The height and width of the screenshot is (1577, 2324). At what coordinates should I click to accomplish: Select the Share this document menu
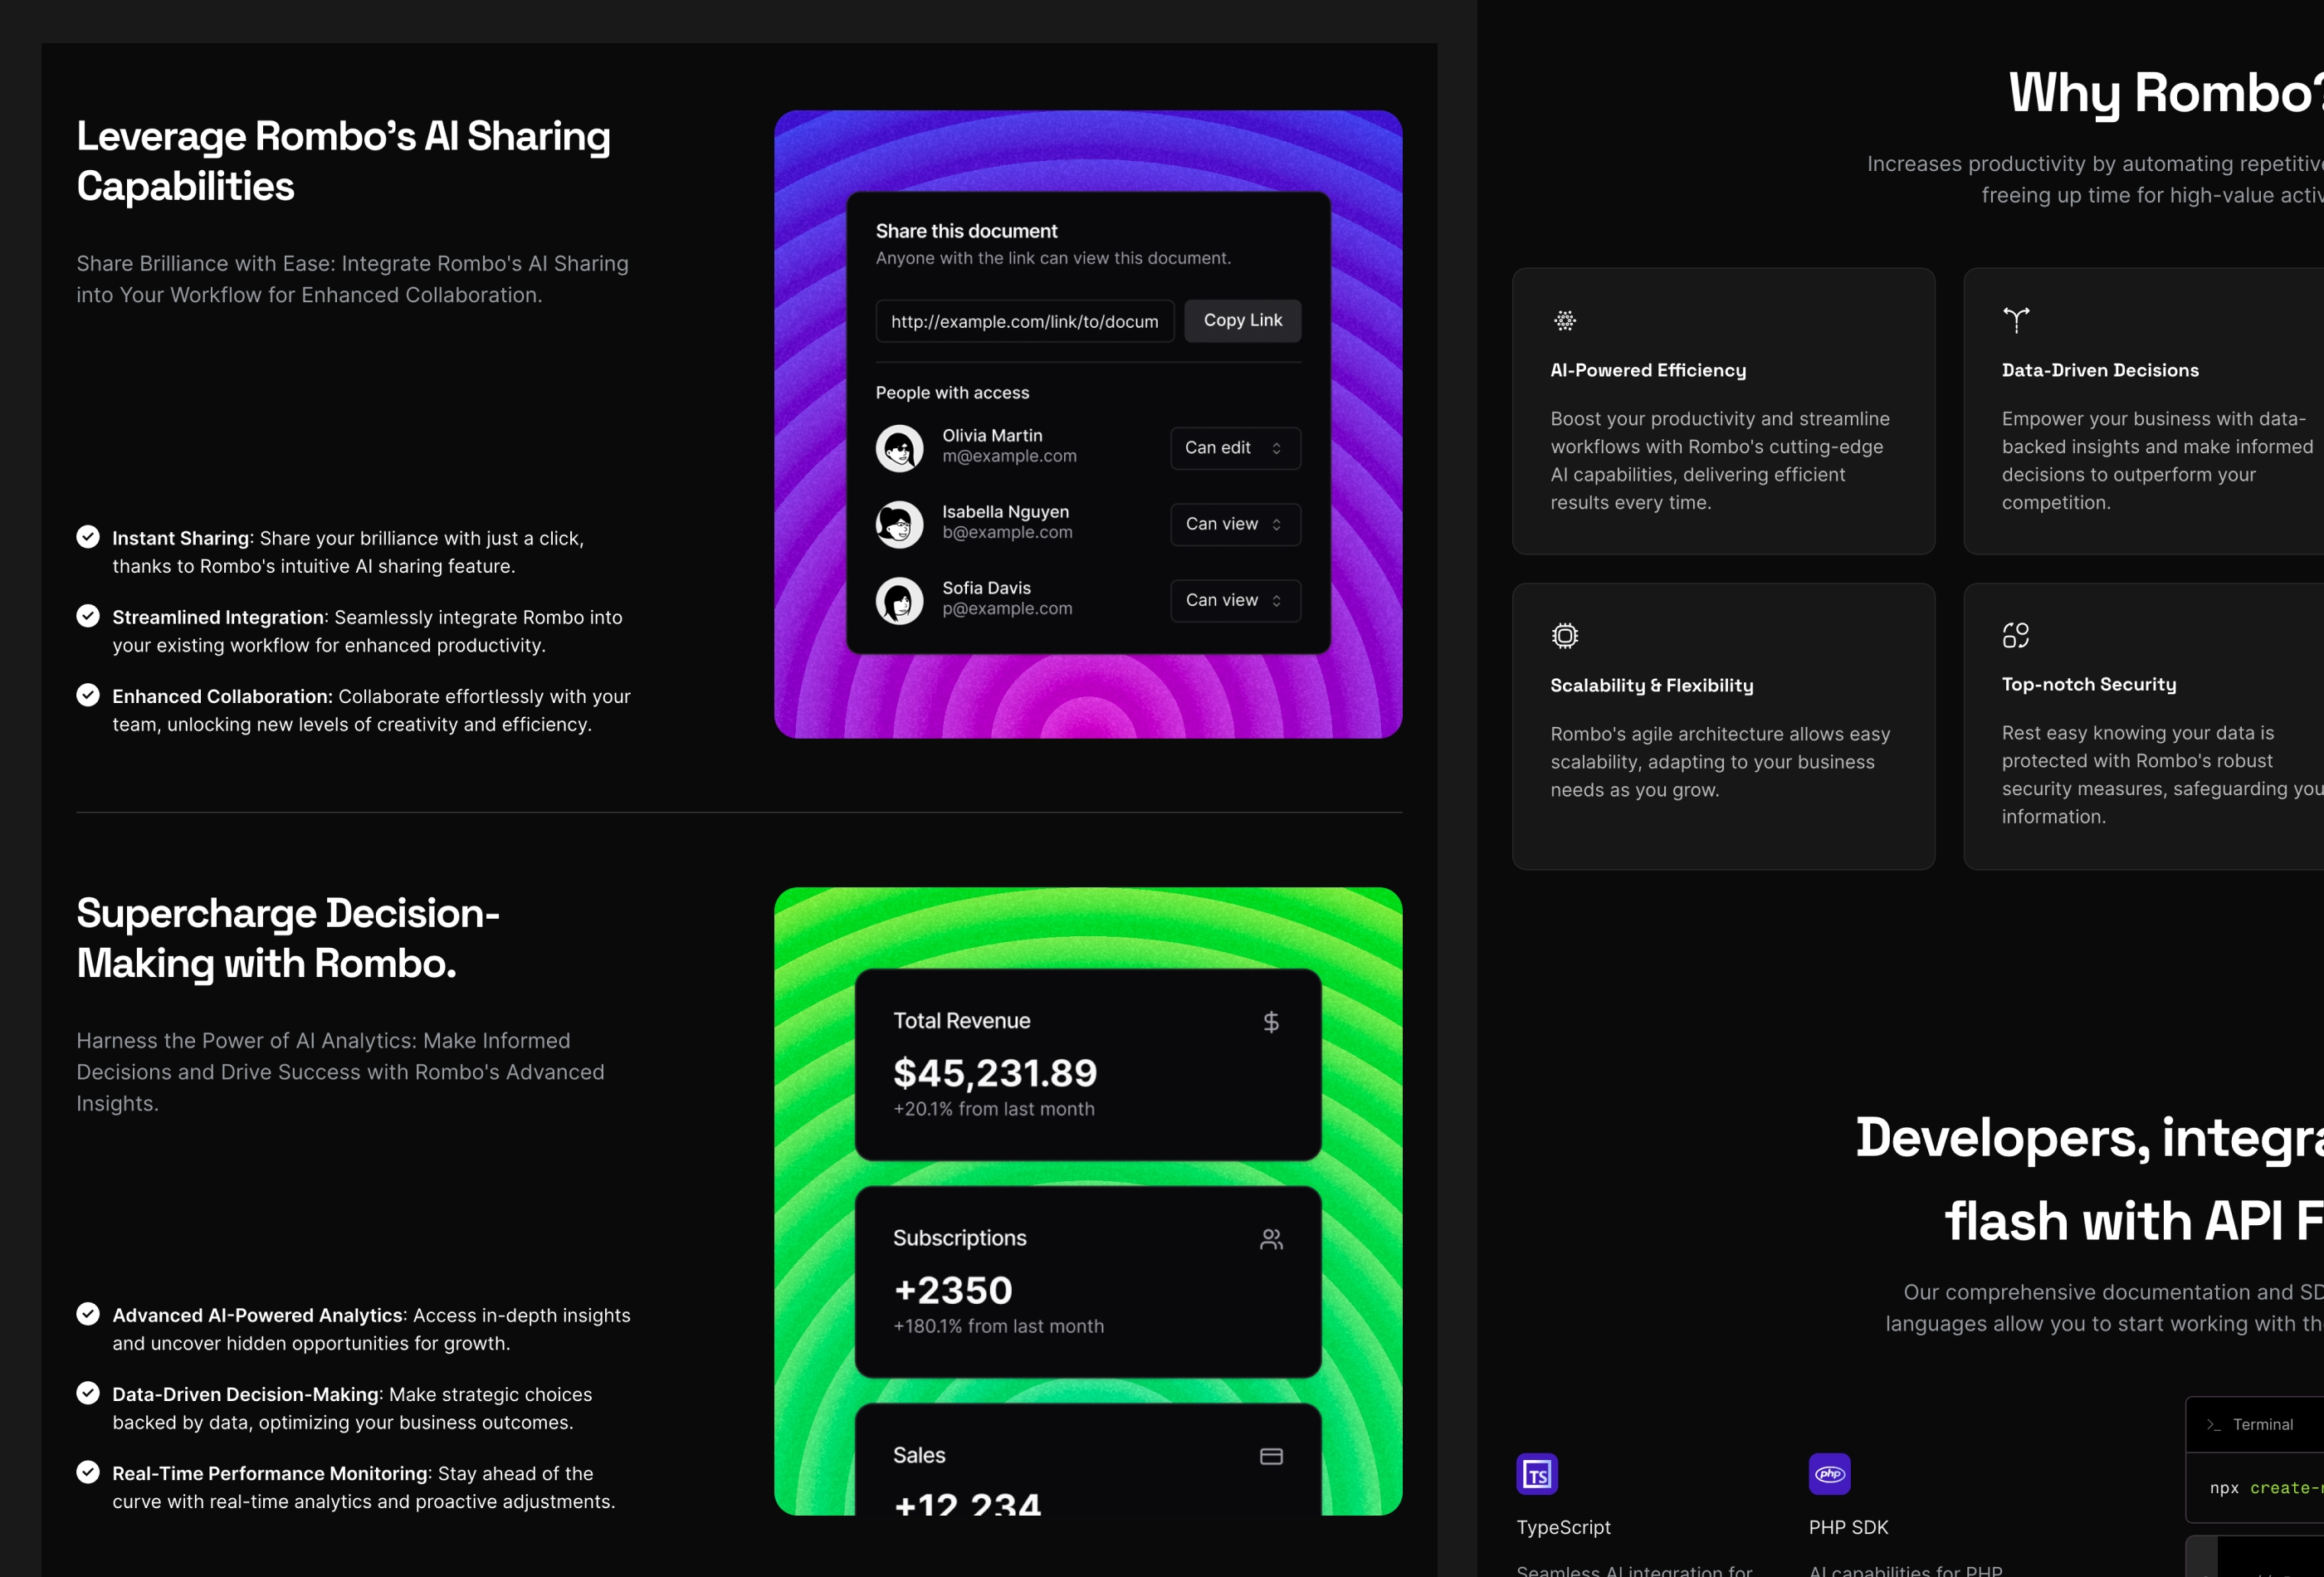(1087, 422)
